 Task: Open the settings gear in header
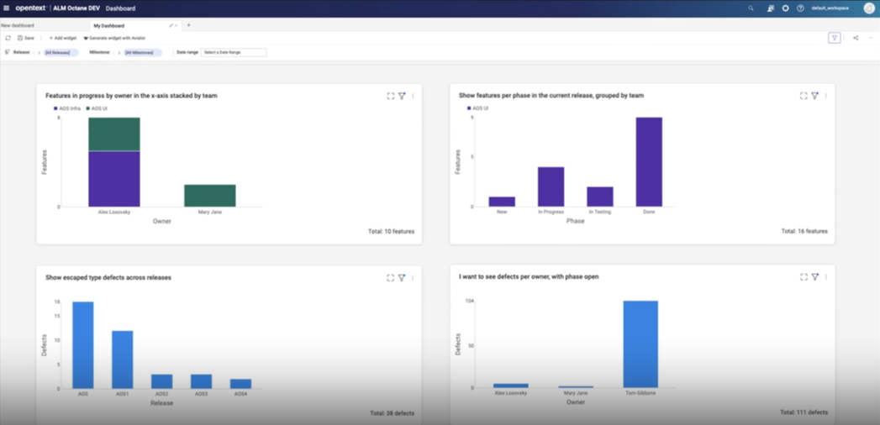click(785, 8)
